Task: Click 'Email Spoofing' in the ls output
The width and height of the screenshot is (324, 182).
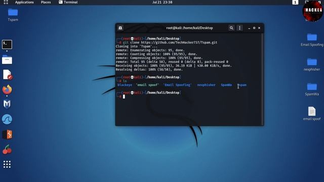Action: click(x=177, y=85)
